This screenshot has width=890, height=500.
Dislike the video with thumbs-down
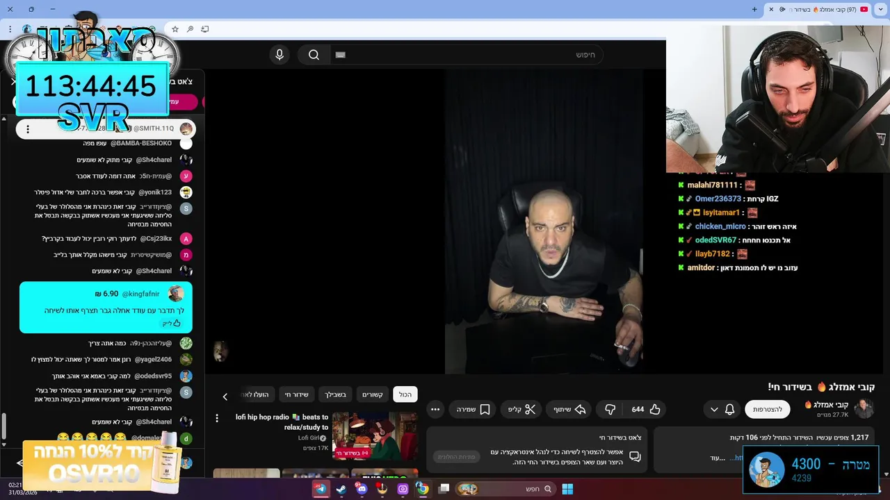pos(610,410)
